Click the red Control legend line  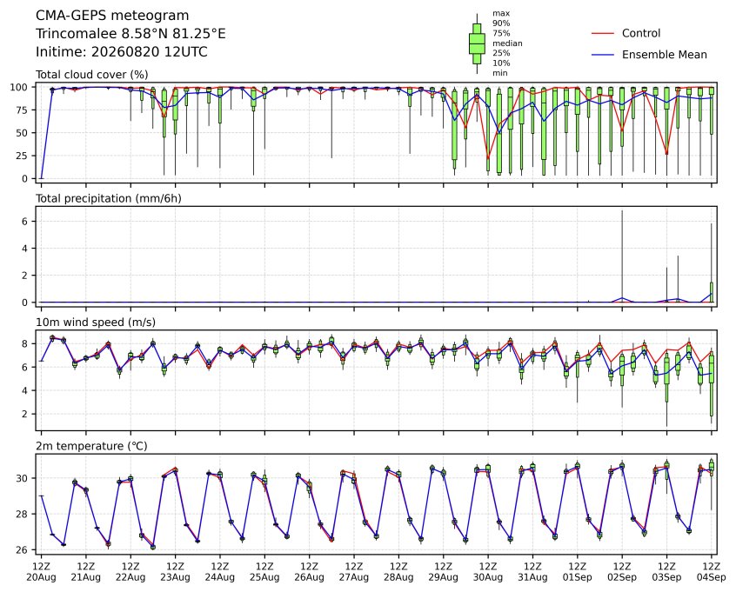click(x=603, y=34)
